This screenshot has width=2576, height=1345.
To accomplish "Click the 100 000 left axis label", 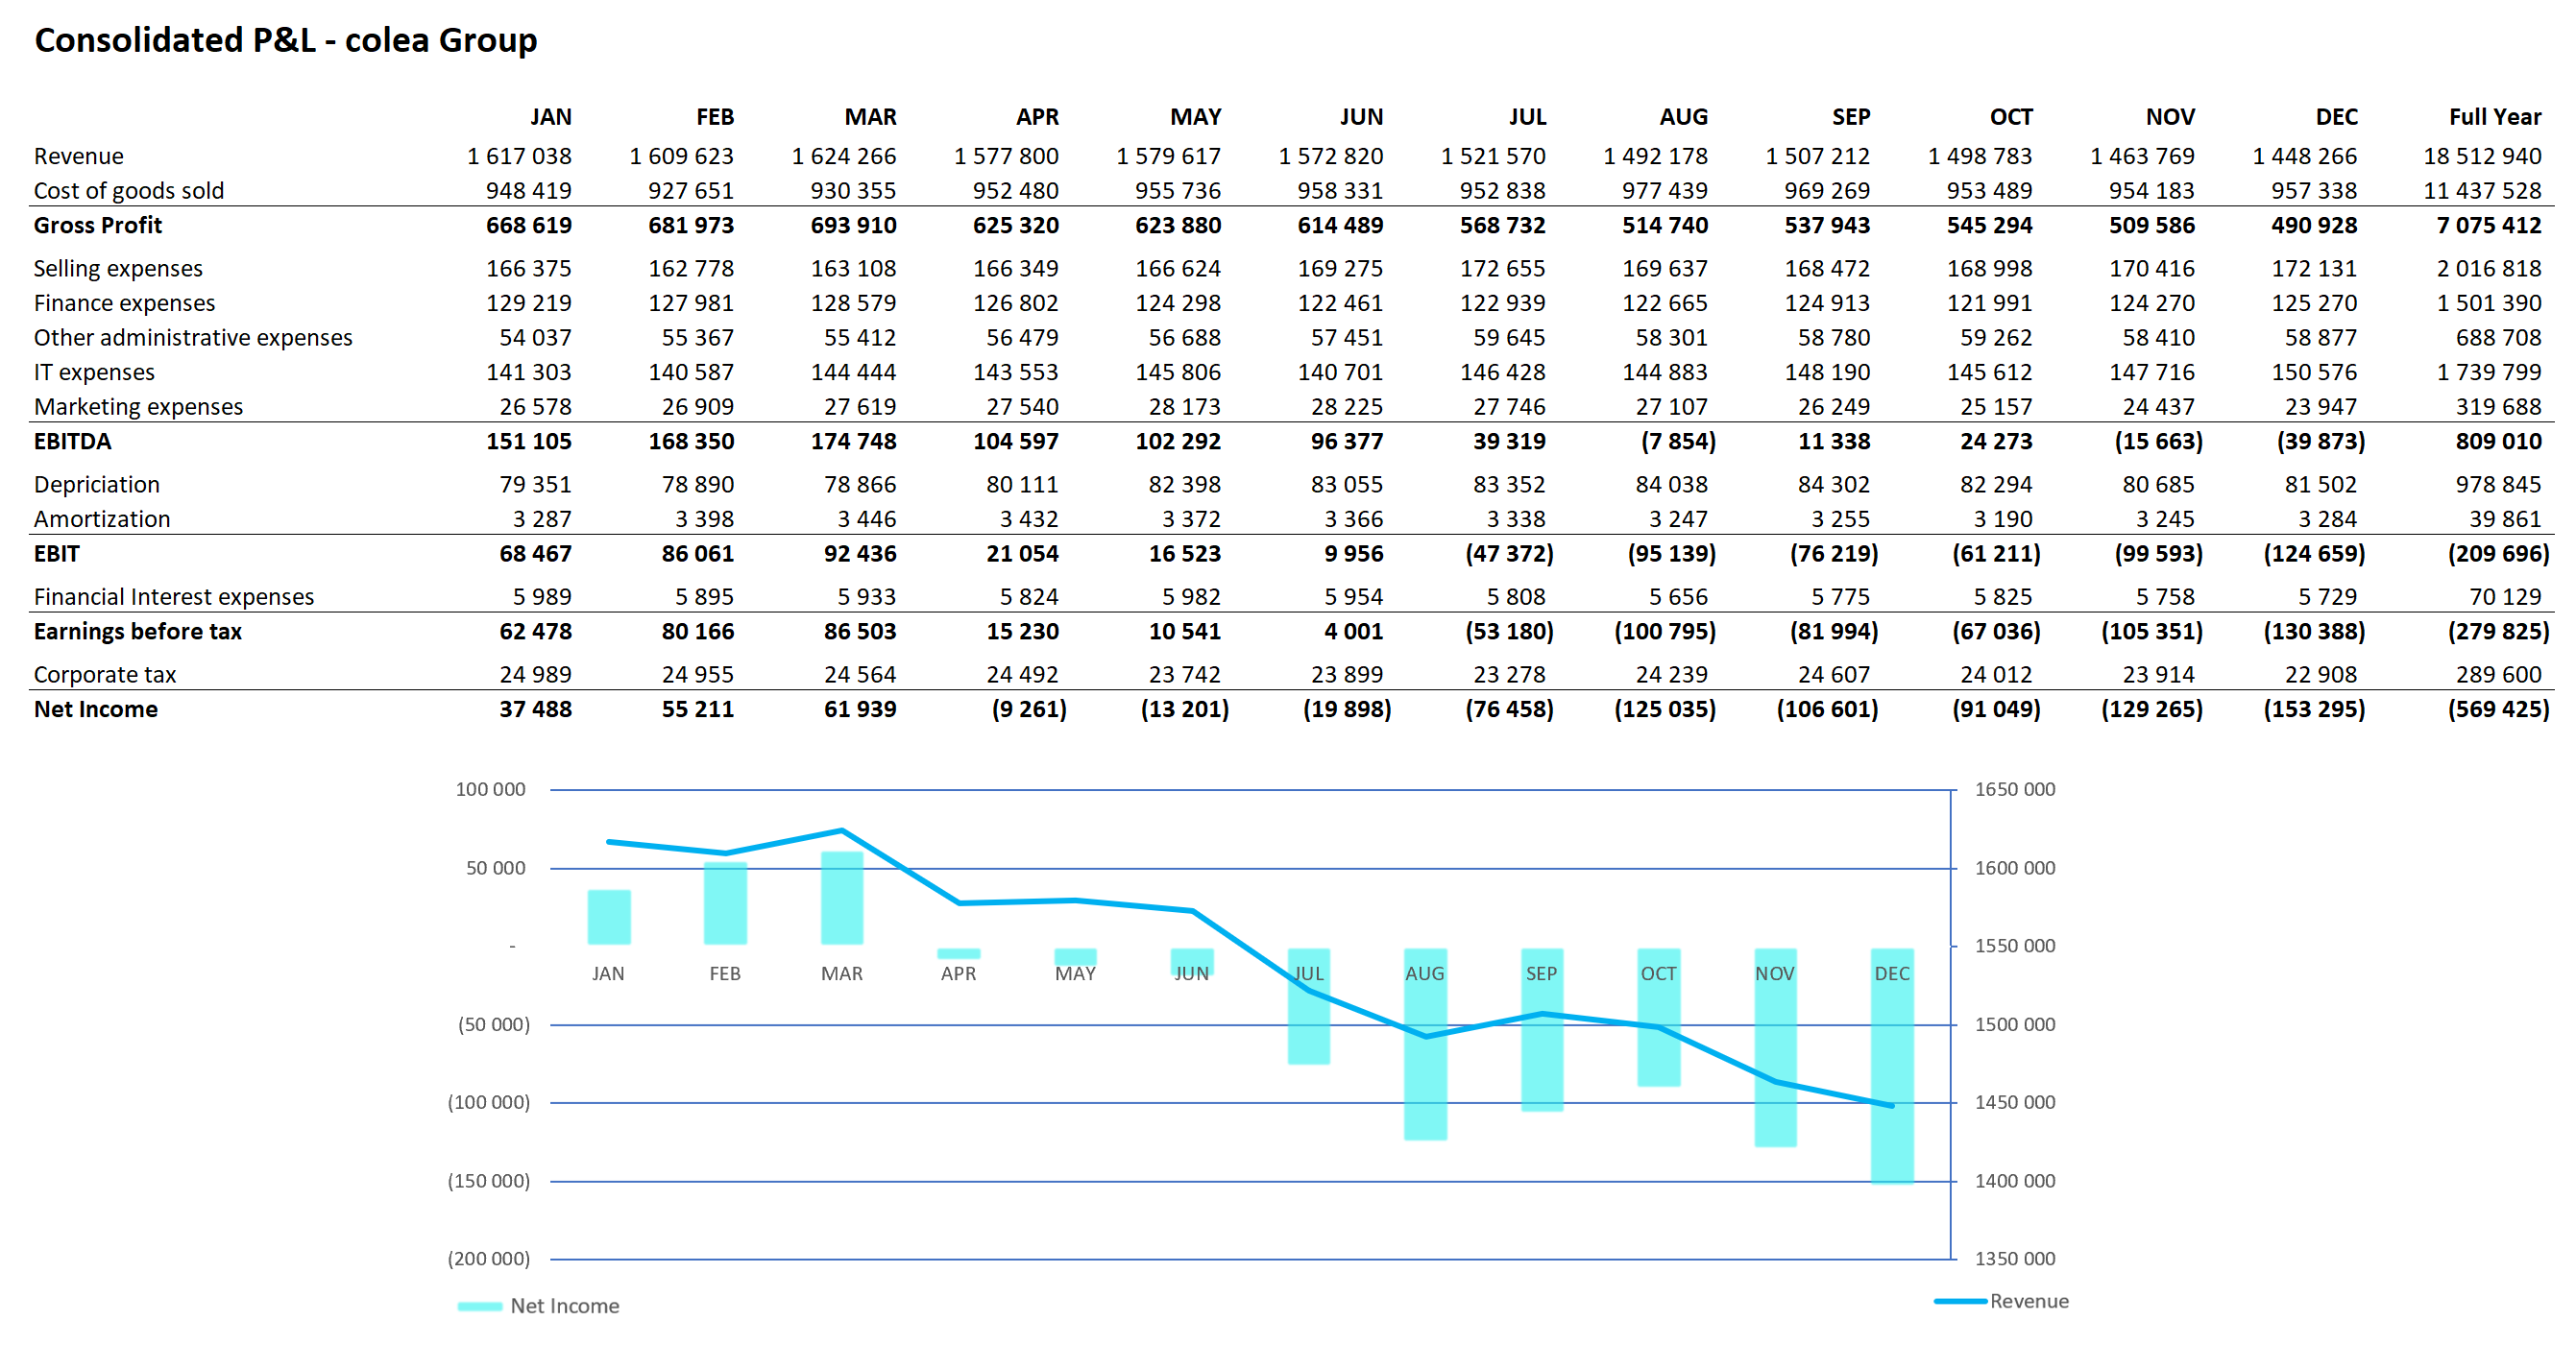I will 490,788.
